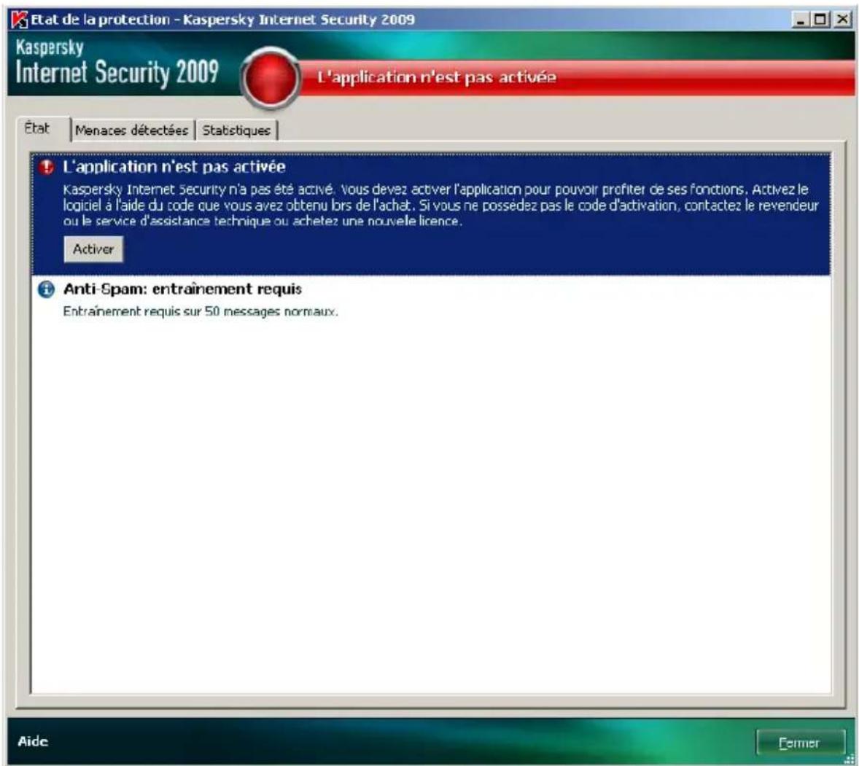Select the "Anti-Spam: entraînement requis" heading

(182, 289)
